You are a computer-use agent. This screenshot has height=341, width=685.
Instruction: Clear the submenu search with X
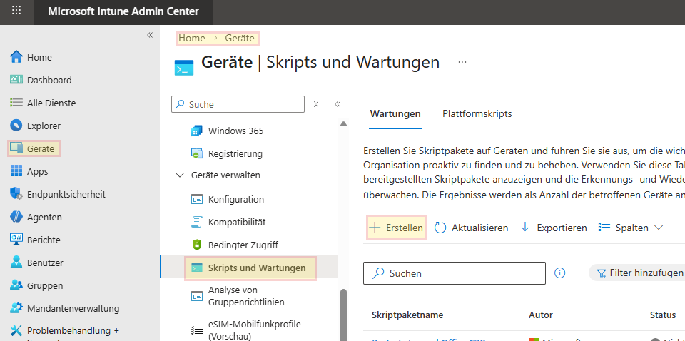(316, 104)
